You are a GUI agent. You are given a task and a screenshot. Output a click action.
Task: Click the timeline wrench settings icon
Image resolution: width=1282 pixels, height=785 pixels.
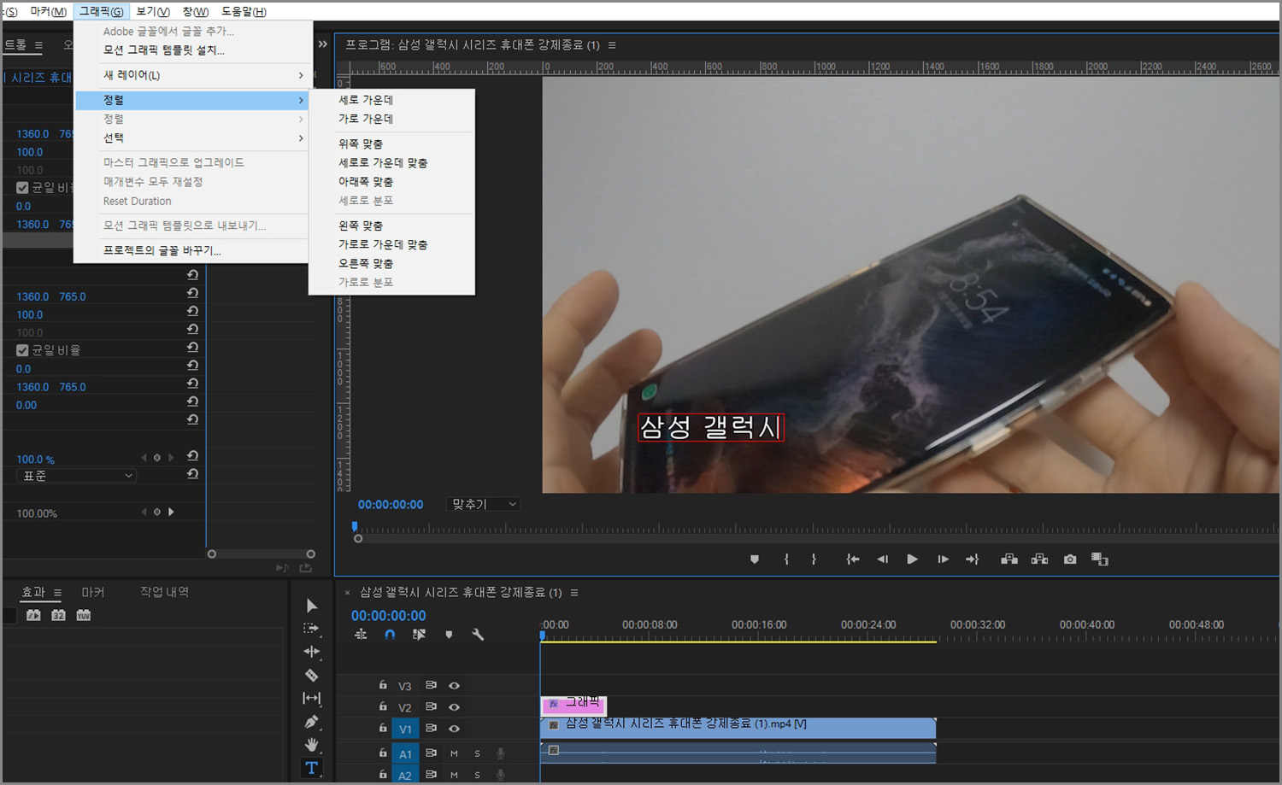[x=478, y=635]
